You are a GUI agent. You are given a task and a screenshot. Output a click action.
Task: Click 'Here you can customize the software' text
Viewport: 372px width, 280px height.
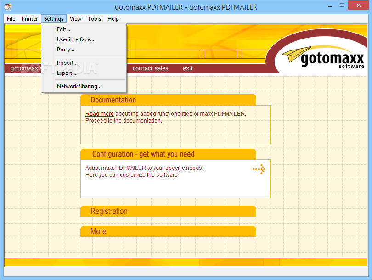pos(131,175)
